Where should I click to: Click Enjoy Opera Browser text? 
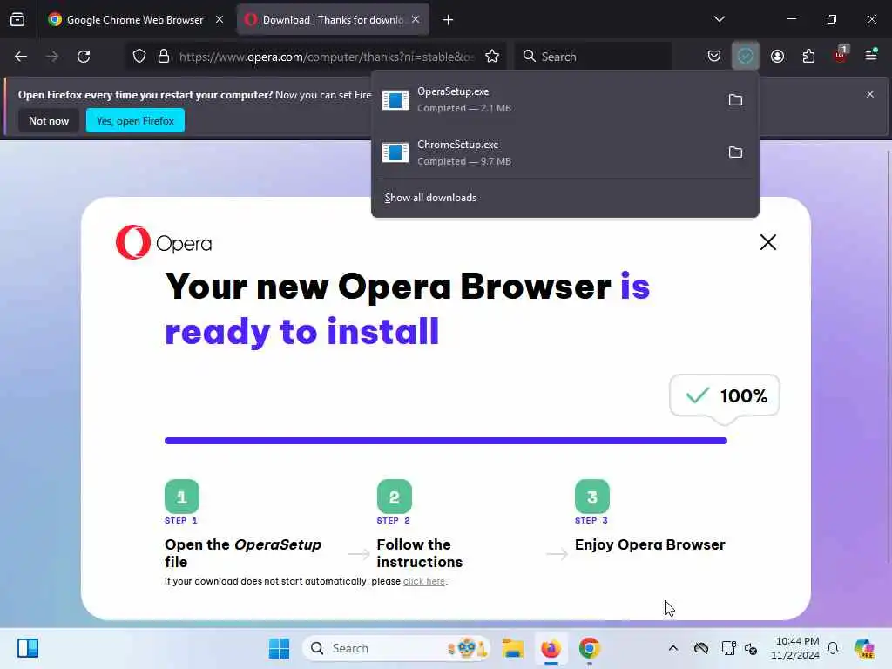tap(650, 544)
